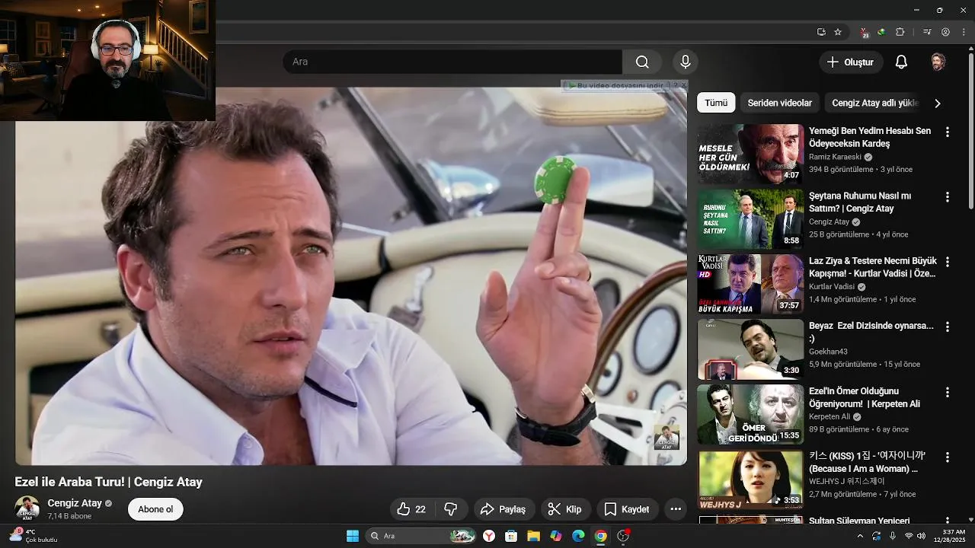Open the Windows Start menu
Viewport: 975px width, 548px height.
(352, 536)
